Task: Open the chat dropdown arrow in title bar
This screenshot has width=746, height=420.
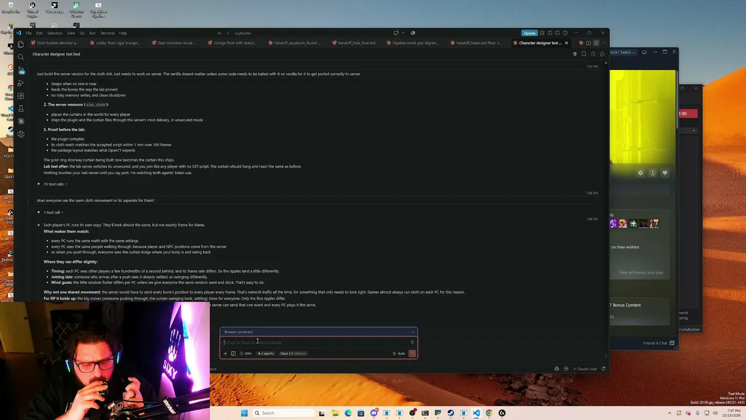Action: point(403,33)
